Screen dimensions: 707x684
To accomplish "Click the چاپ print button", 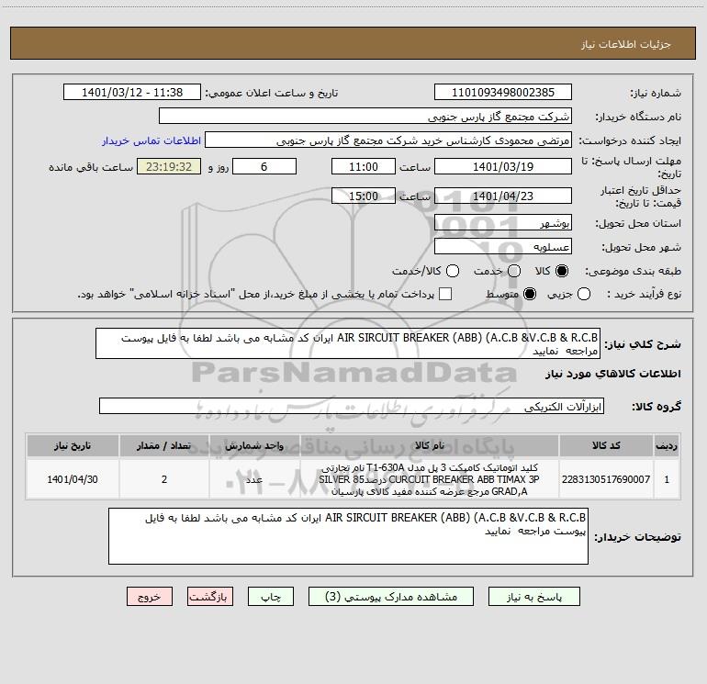I will pyautogui.click(x=271, y=597).
